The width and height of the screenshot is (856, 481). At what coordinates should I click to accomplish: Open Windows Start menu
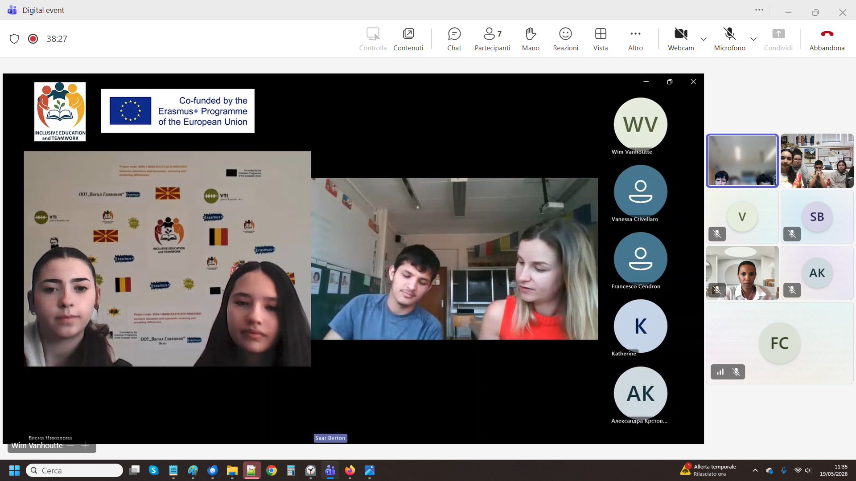pos(14,470)
